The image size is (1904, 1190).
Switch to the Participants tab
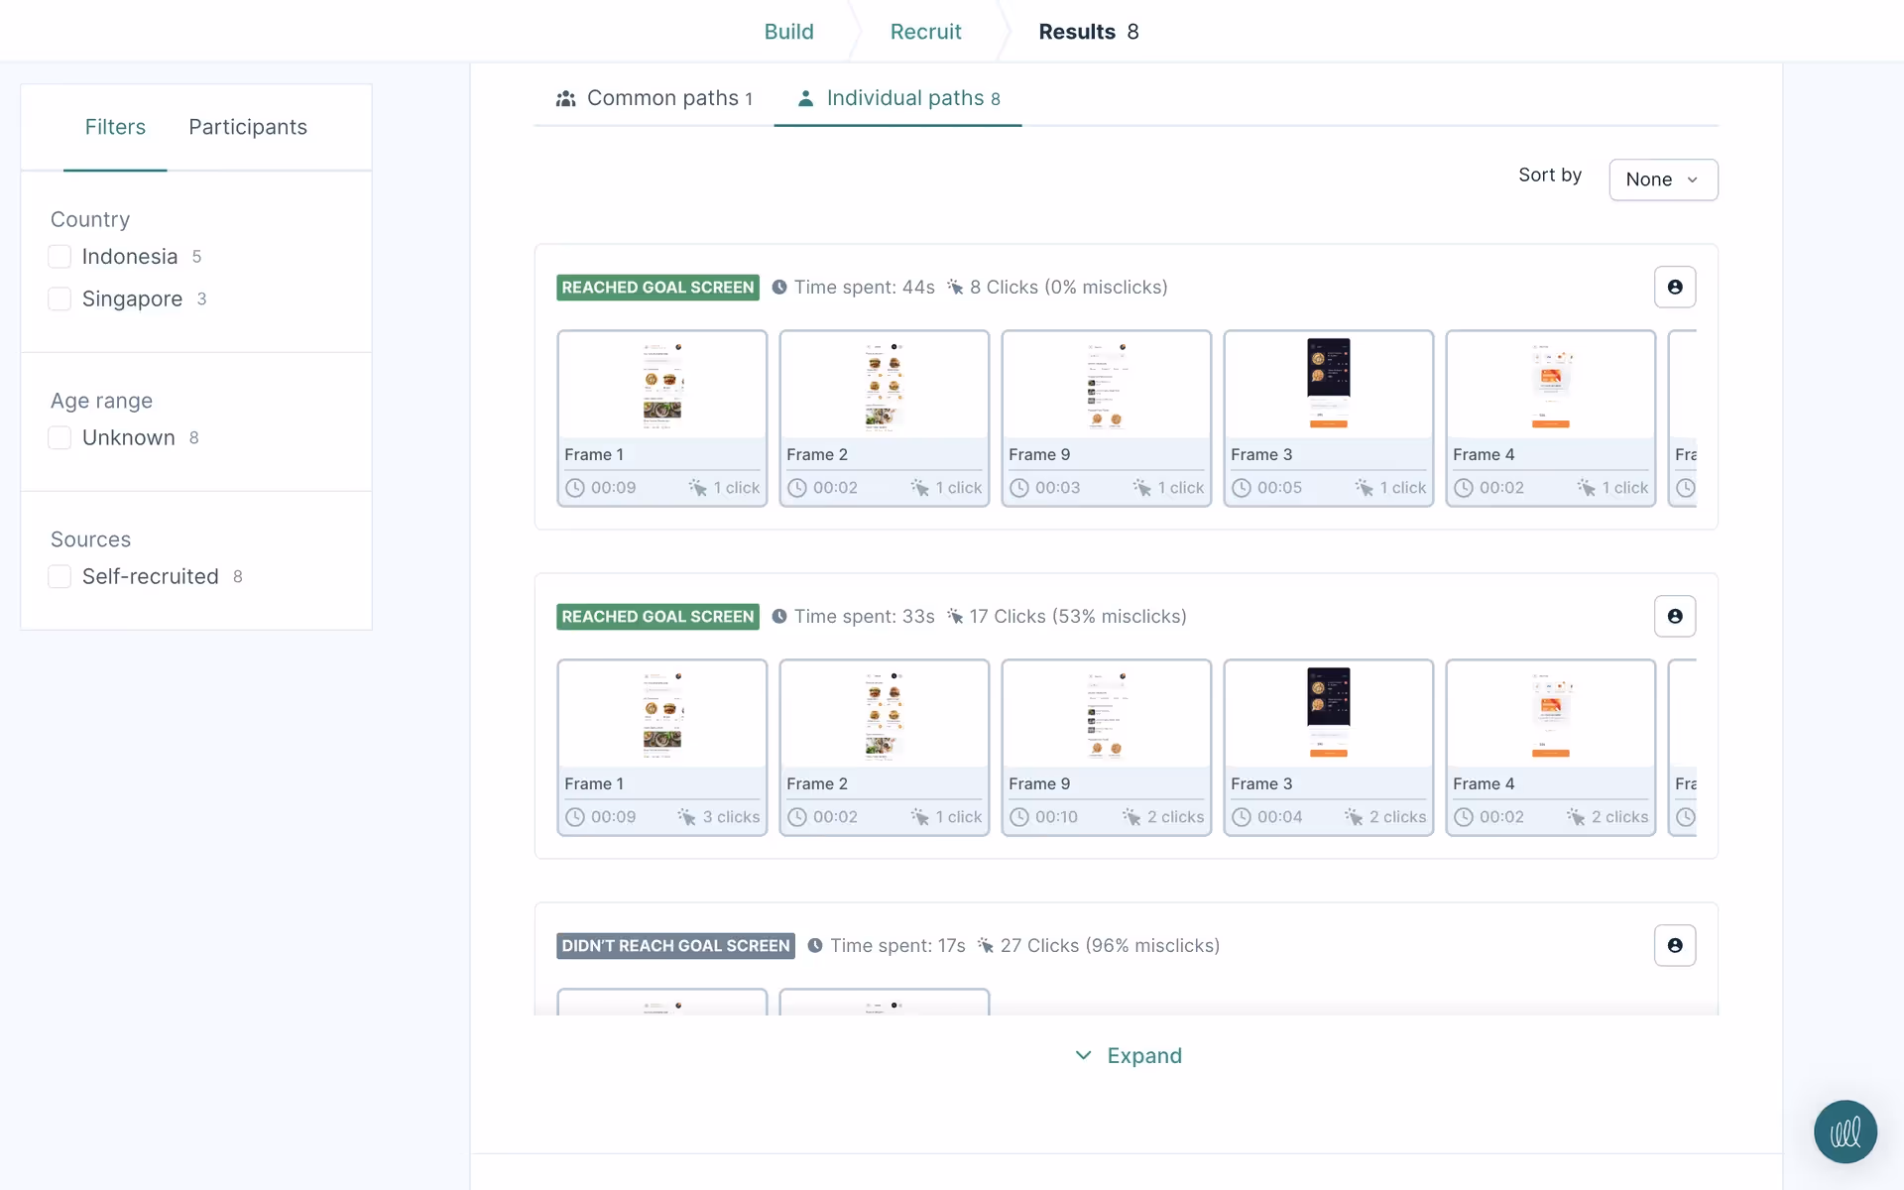248,127
